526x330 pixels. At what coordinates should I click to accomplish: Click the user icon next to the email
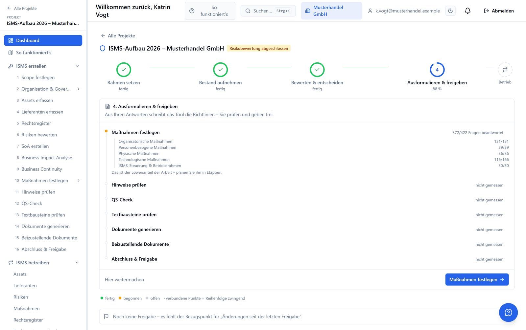click(x=370, y=11)
